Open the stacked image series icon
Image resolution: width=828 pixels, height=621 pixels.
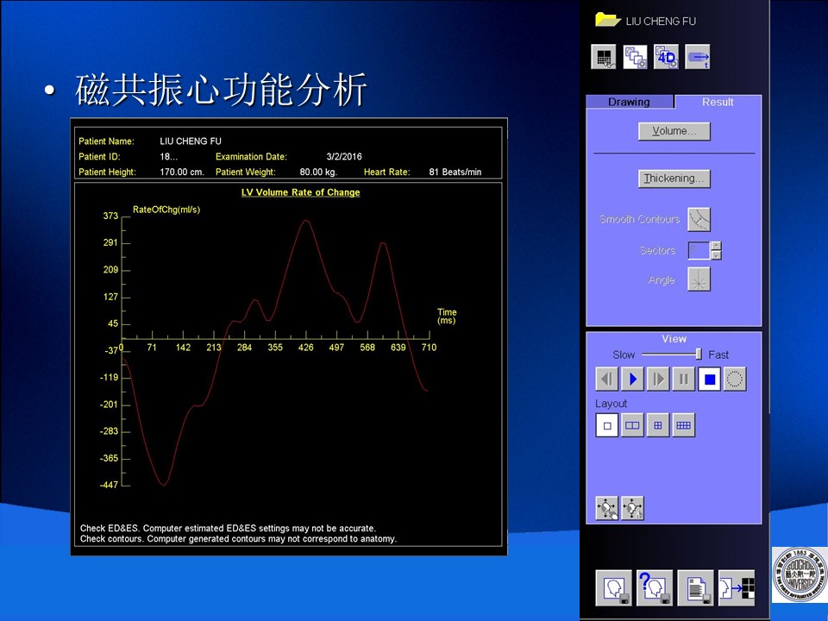pyautogui.click(x=635, y=57)
